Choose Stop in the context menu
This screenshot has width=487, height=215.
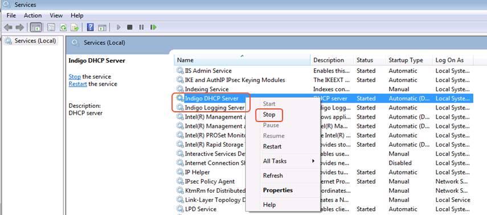269,115
